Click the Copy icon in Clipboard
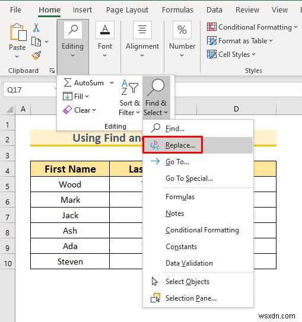Screen dimensions: 302x322 tap(36, 42)
